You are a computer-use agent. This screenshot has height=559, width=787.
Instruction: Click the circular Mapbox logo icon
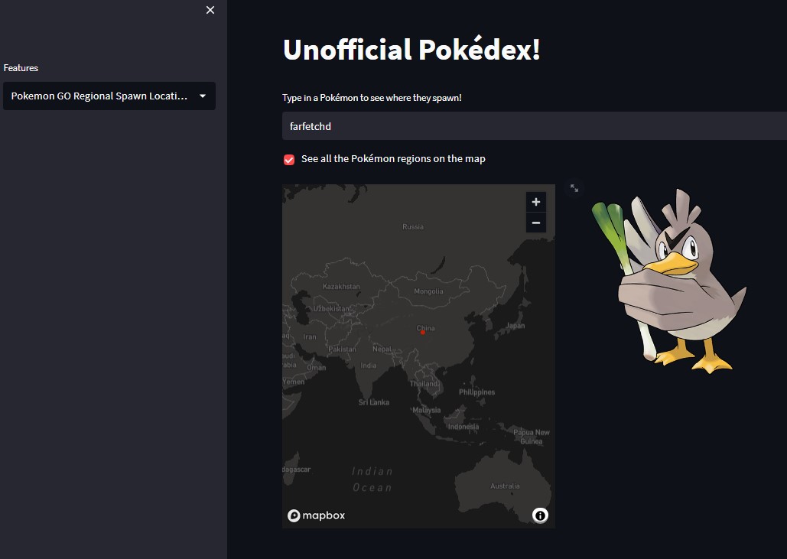click(x=293, y=515)
